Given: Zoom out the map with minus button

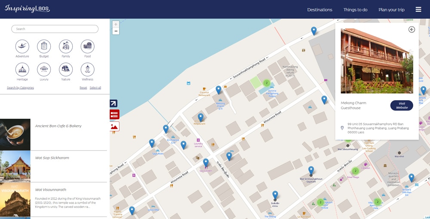Looking at the screenshot, I should click(x=116, y=31).
